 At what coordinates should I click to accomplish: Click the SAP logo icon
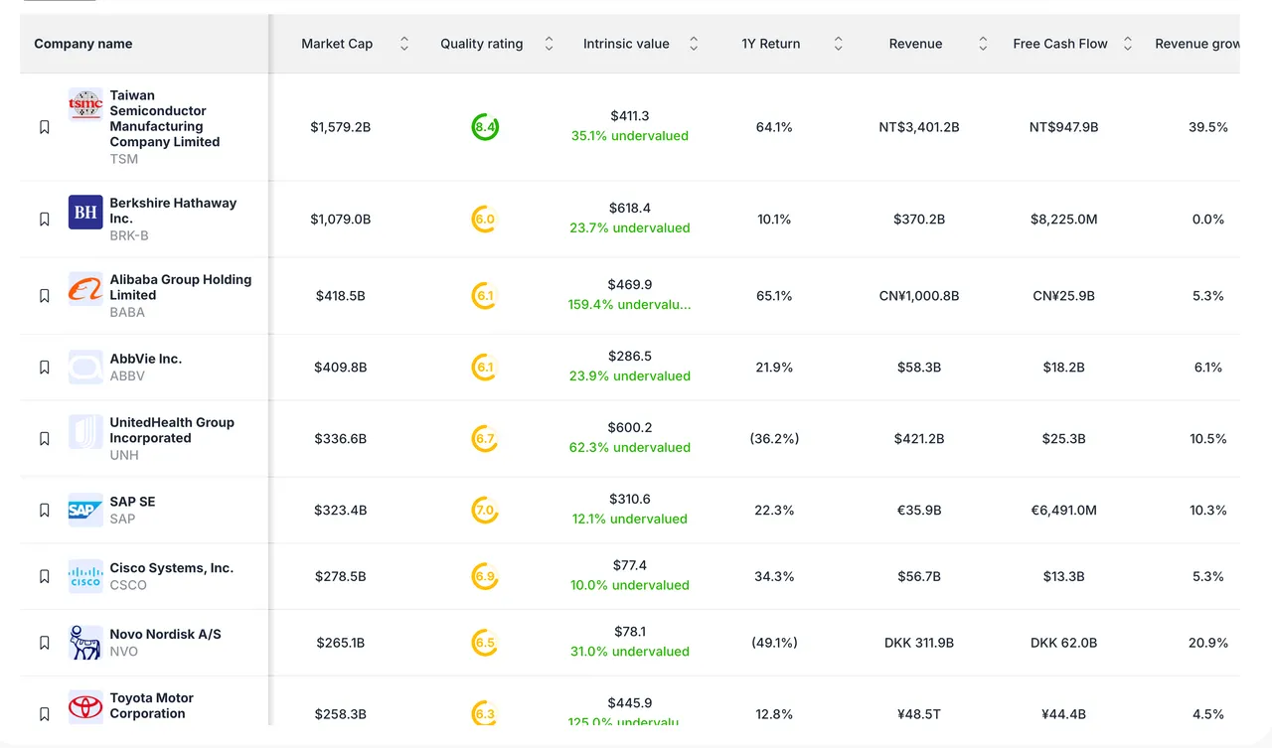point(85,510)
